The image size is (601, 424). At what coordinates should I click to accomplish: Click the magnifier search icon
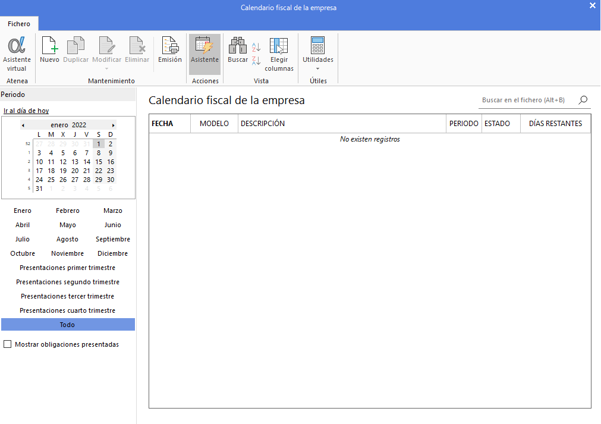(583, 100)
